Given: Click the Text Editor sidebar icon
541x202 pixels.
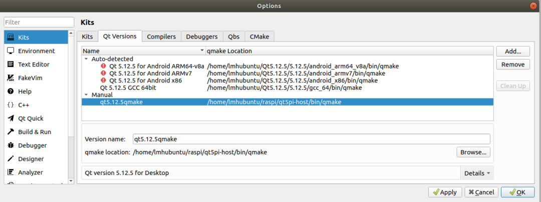Looking at the screenshot, I should tap(10, 64).
